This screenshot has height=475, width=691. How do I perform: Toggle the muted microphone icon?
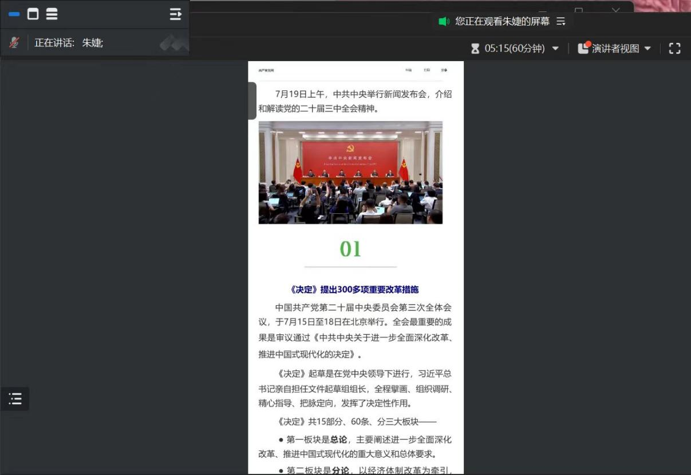pyautogui.click(x=14, y=42)
